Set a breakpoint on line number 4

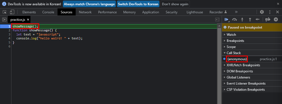click(x=9, y=39)
